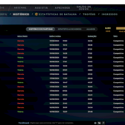This screenshot has width=125, height=125.
Task: Click the time 18:12 on 19/08/2024
Action: 65,45
